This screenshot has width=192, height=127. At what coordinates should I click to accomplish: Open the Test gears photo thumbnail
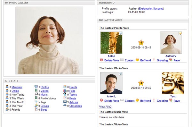(x=173, y=83)
